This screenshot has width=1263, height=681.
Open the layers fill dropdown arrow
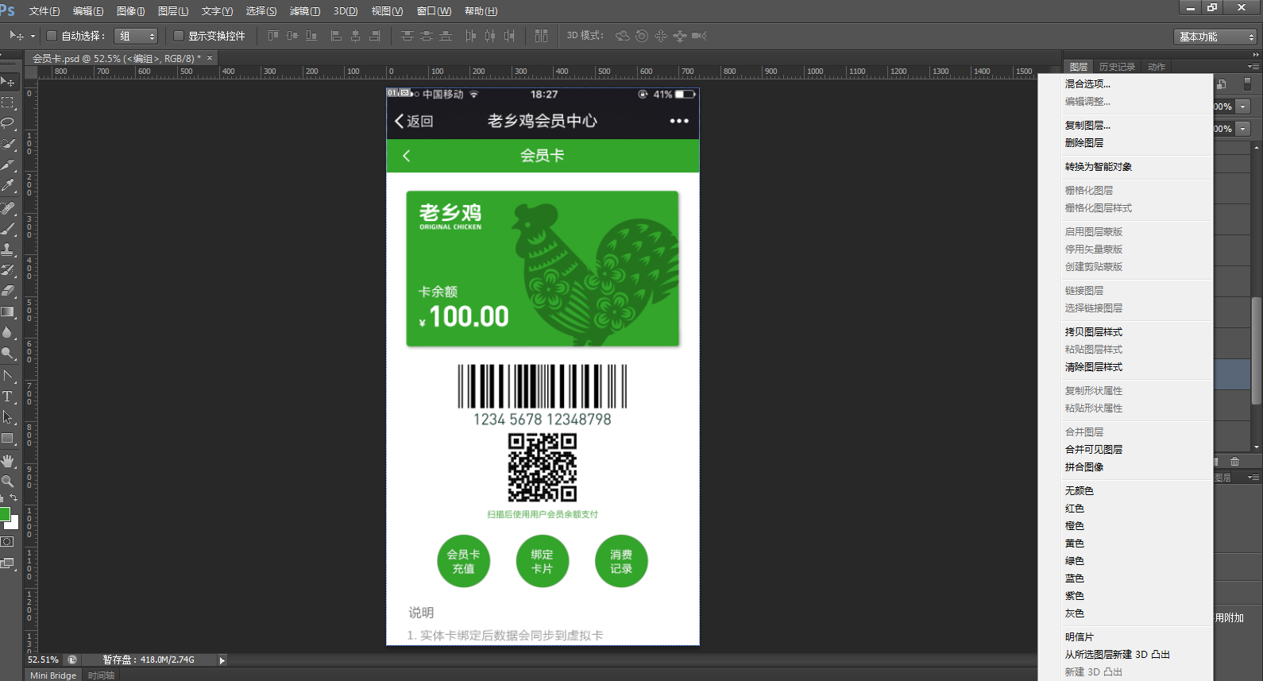(x=1243, y=129)
